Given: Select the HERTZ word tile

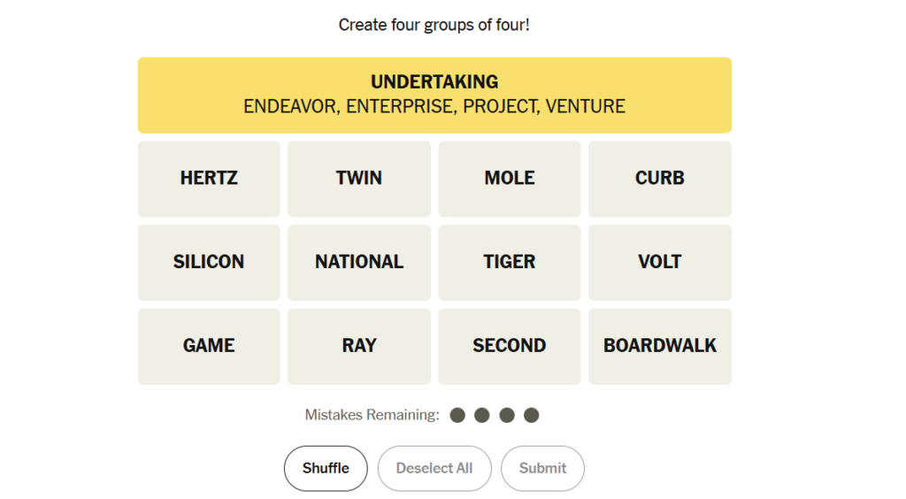Looking at the screenshot, I should tap(209, 179).
